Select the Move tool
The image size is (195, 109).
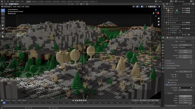[3, 18]
